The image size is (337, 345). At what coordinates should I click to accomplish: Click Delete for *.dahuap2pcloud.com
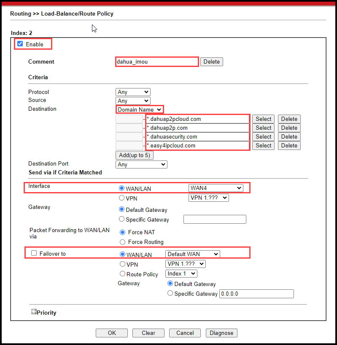click(x=289, y=119)
